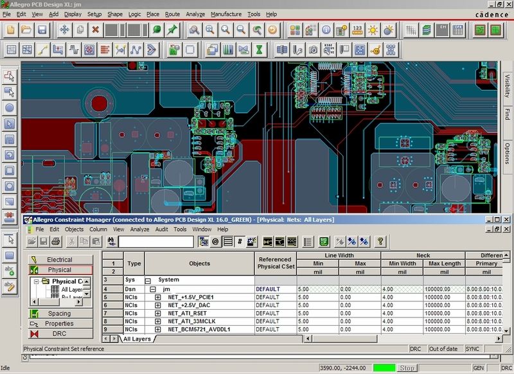Click the Stop button in status bar
The height and width of the screenshot is (374, 514).
(407, 368)
